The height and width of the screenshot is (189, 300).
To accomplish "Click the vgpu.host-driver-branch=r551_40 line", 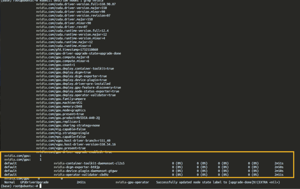I will pyautogui.click(x=73, y=141).
